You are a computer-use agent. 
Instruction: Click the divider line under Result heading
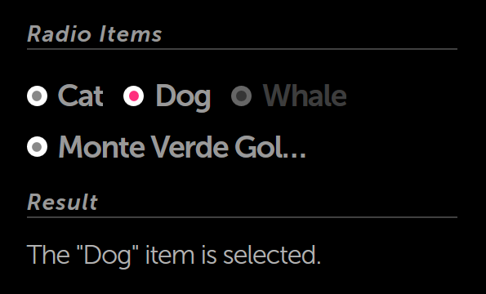coord(242,217)
